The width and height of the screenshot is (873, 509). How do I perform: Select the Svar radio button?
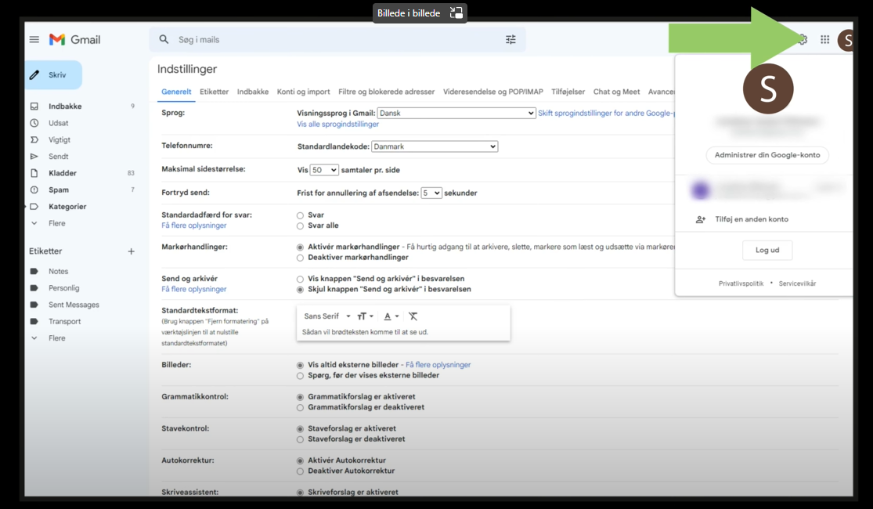point(300,215)
